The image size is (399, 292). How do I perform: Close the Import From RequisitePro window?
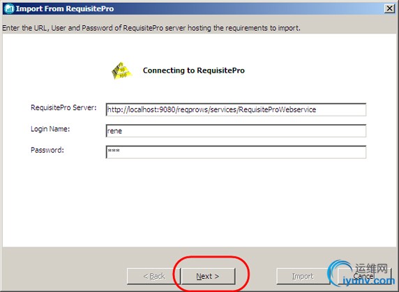(x=389, y=8)
